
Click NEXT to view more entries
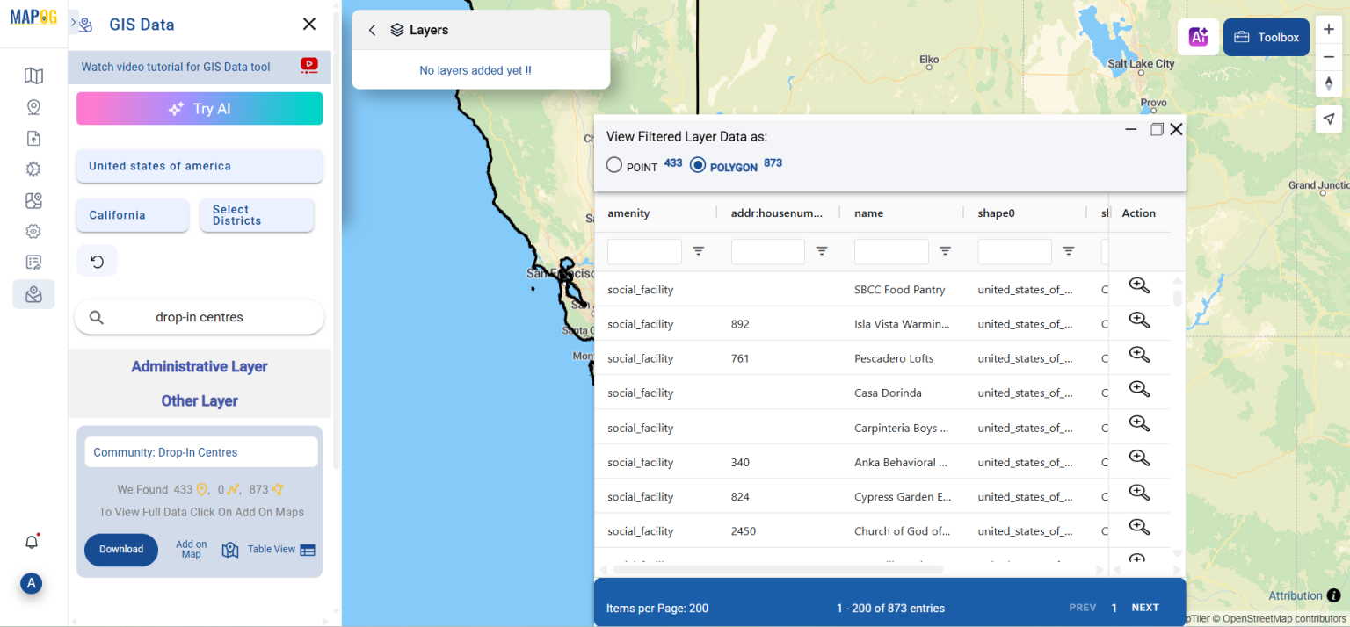click(x=1145, y=607)
